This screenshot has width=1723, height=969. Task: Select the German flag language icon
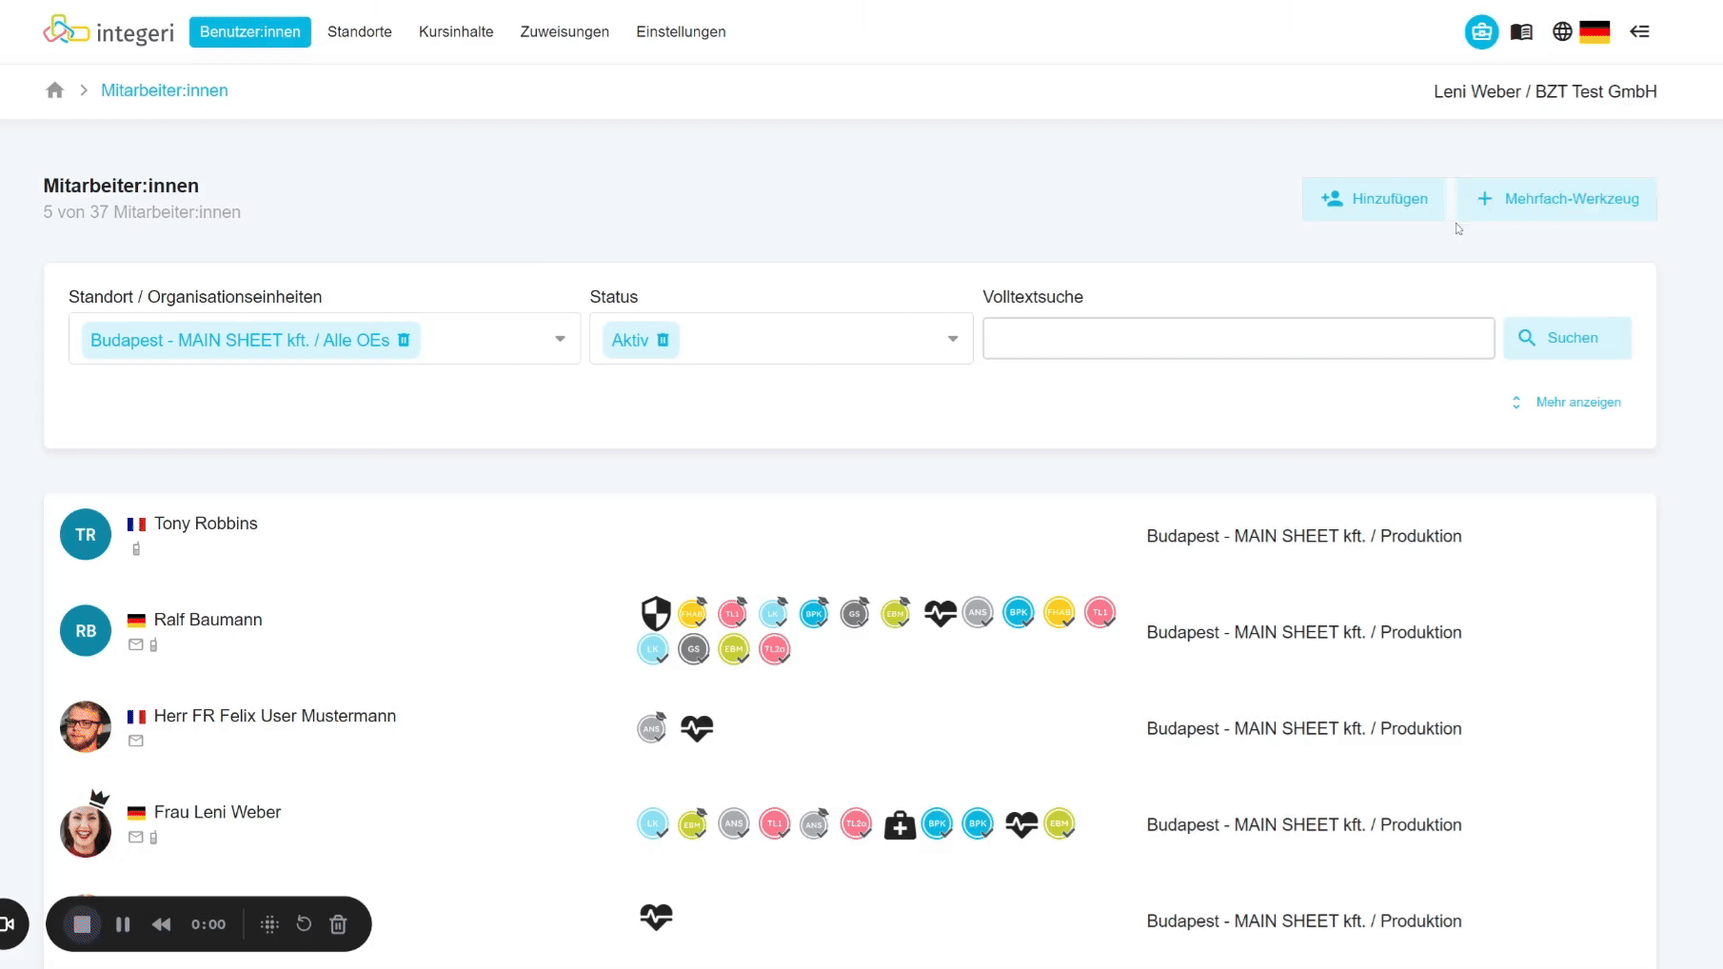point(1594,31)
